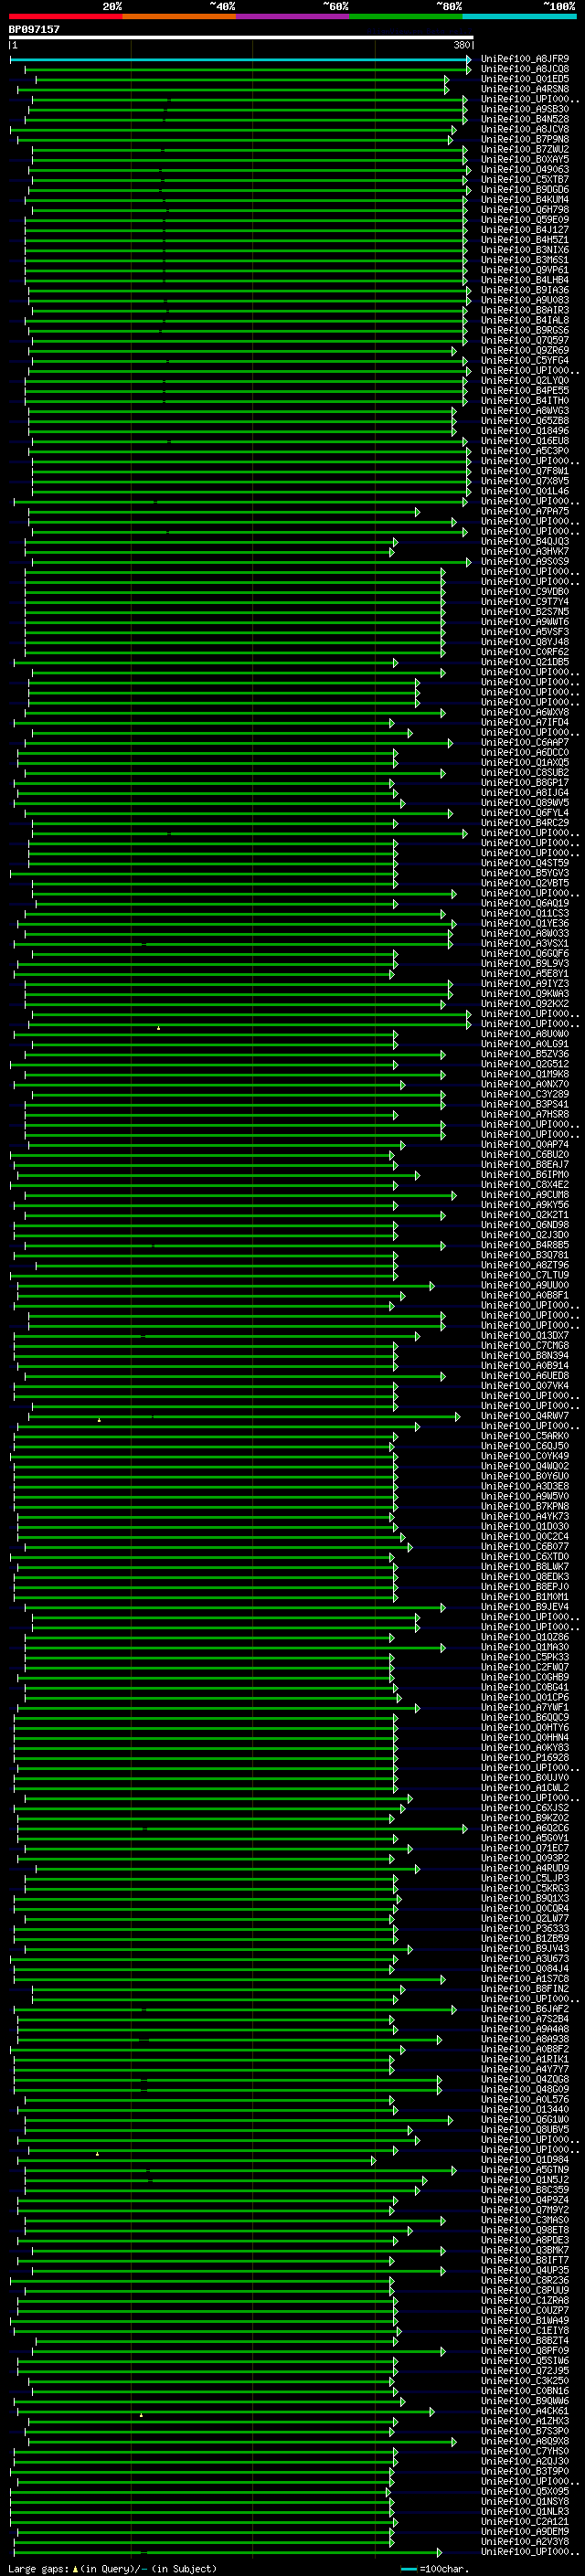This screenshot has height=2576, width=585.
Task: Click the purple ~60% identity color band
Action: click(292, 16)
